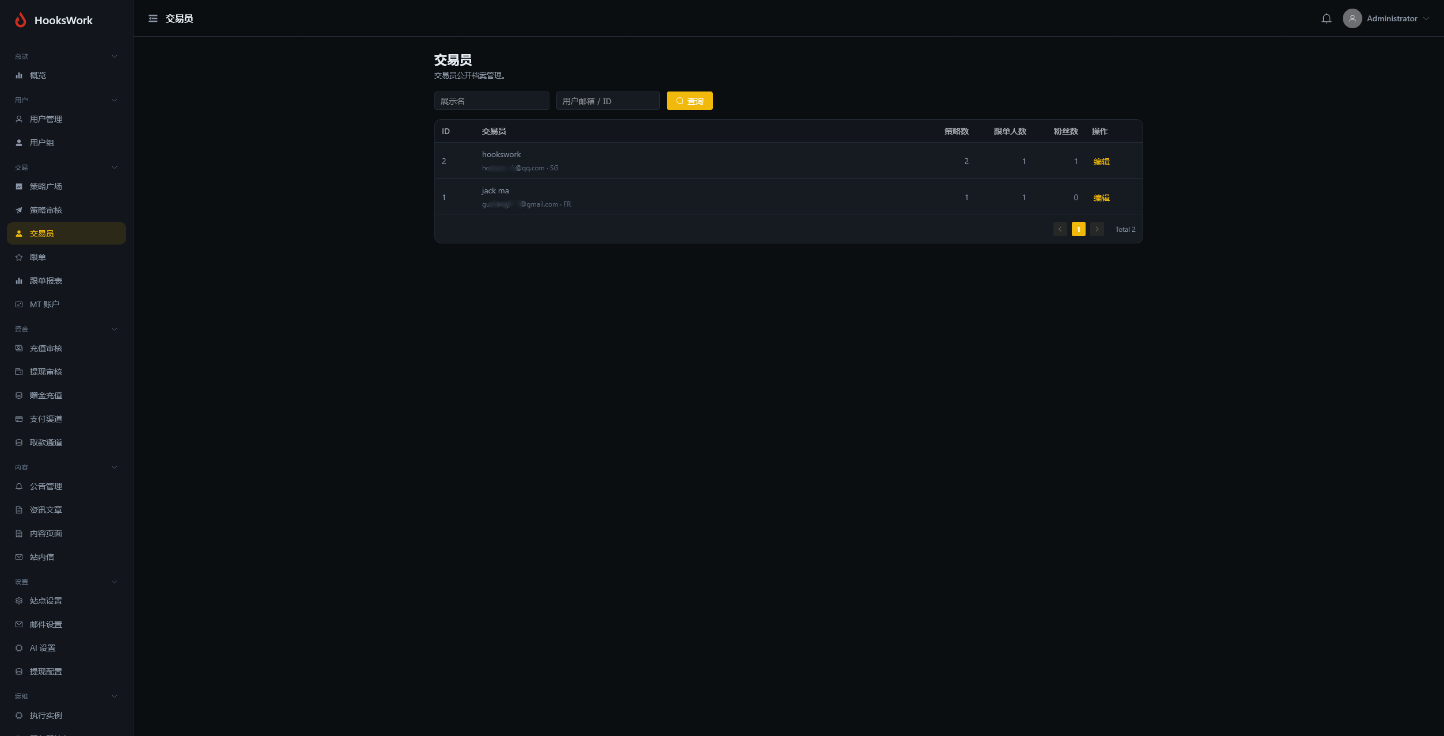Toggle the sidebar collapse hamburger icon
Image resolution: width=1444 pixels, height=736 pixels.
pyautogui.click(x=153, y=18)
